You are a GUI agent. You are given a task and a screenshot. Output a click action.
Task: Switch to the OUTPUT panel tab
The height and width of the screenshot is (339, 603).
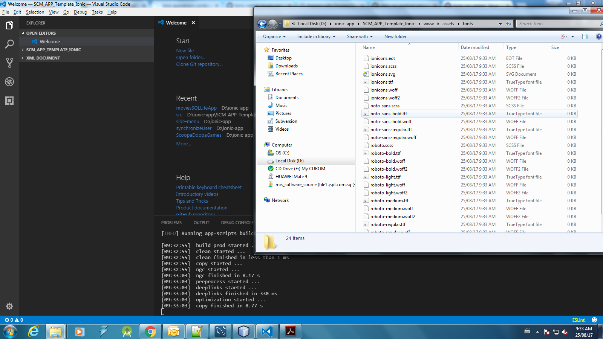click(x=201, y=223)
